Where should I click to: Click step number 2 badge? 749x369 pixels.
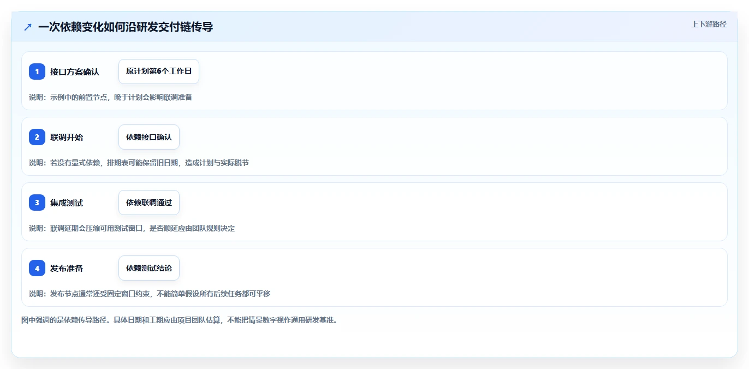click(x=37, y=137)
